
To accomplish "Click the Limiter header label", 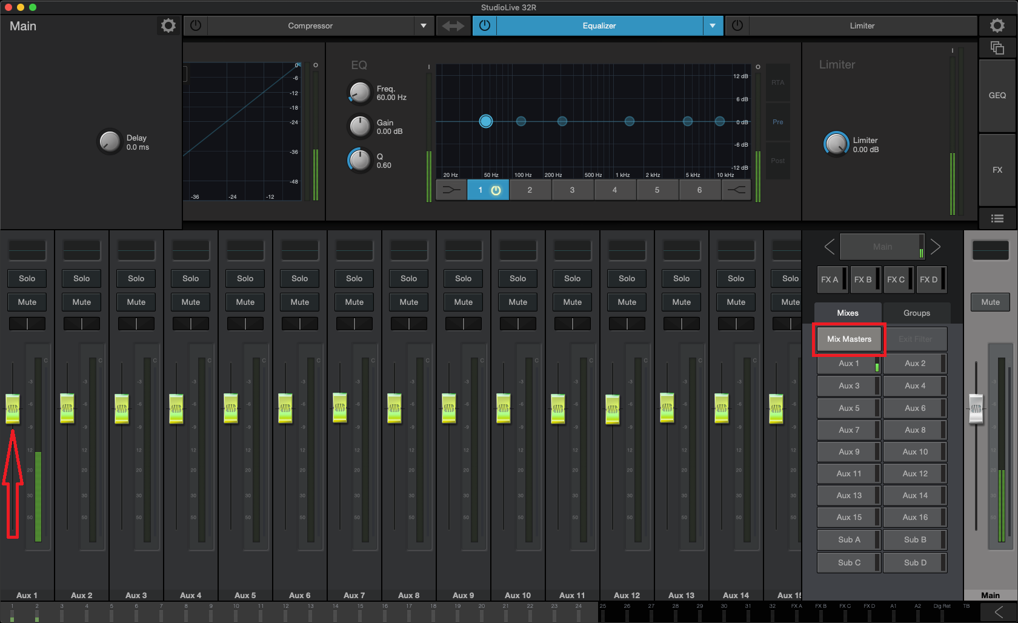I will pos(862,25).
